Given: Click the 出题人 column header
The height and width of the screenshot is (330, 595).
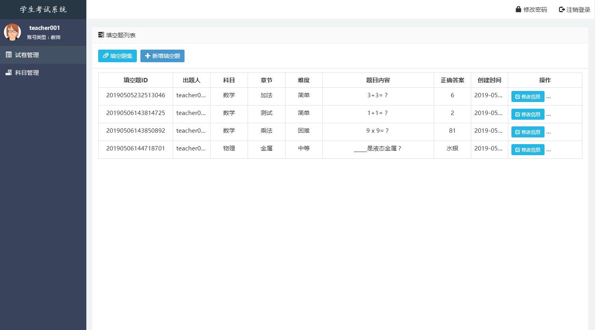Looking at the screenshot, I should coord(192,80).
